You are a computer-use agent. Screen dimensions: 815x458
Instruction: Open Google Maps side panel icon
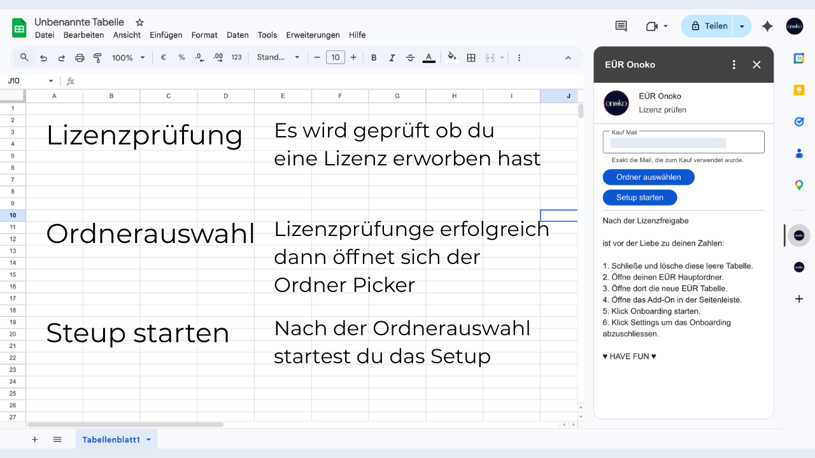click(799, 185)
